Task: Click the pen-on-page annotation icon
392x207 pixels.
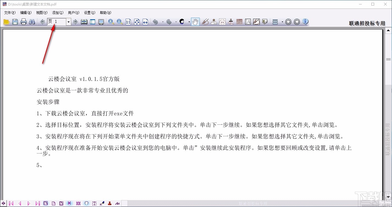Action: [x=256, y=22]
